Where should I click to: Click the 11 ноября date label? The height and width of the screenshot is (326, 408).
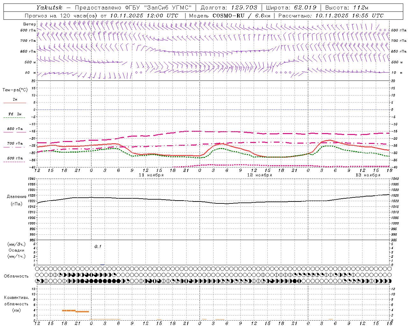coord(151,175)
